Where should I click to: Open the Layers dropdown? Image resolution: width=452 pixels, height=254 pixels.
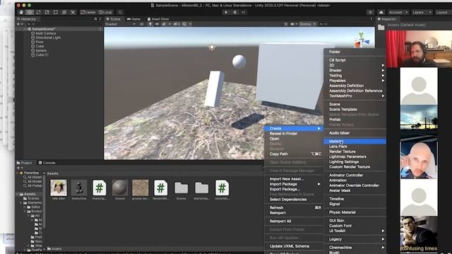422,13
